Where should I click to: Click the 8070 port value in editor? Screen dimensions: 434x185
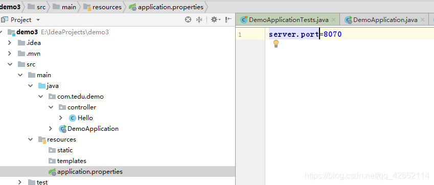coord(333,34)
